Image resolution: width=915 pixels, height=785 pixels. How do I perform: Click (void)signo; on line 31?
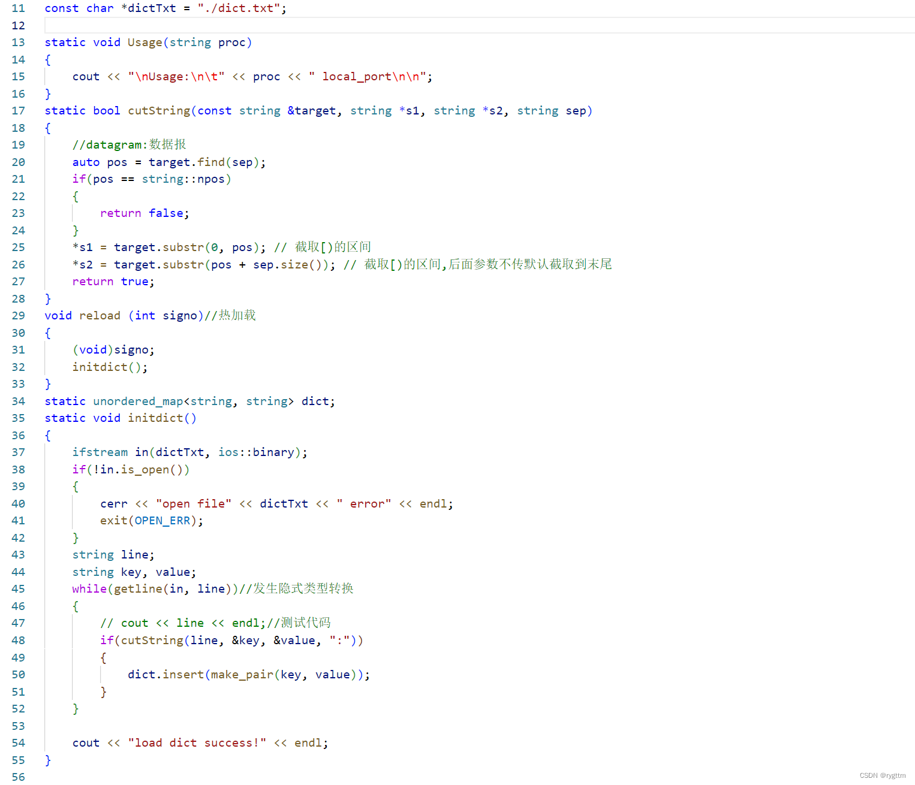113,350
